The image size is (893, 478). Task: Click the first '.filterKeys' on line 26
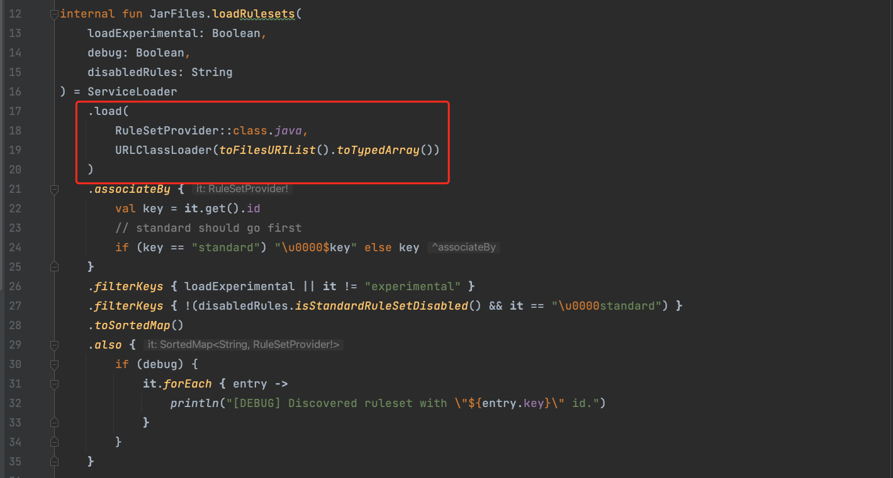[x=125, y=286]
